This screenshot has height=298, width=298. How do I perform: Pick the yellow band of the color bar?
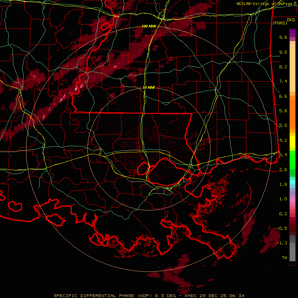(x=292, y=142)
